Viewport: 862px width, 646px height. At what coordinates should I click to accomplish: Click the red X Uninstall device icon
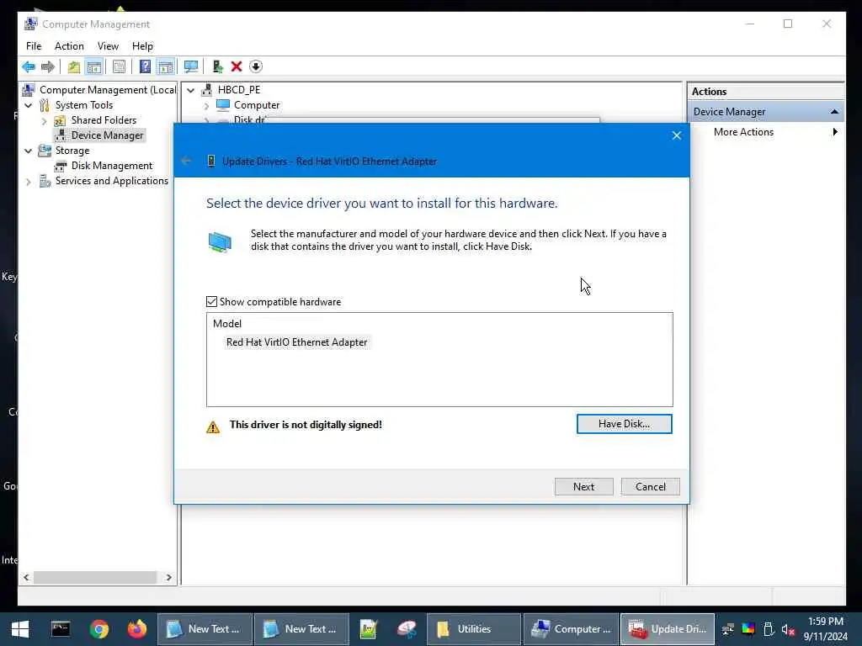[x=237, y=67]
